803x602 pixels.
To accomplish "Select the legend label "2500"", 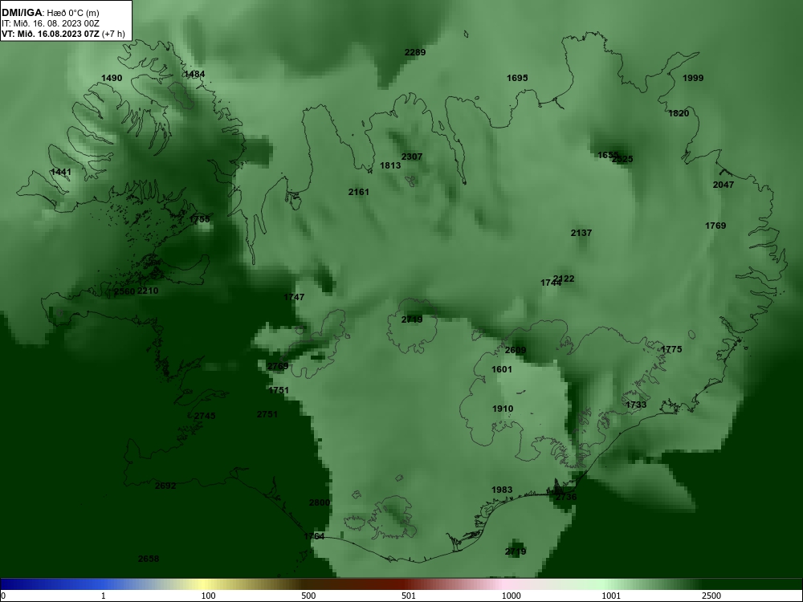I will click(x=711, y=596).
